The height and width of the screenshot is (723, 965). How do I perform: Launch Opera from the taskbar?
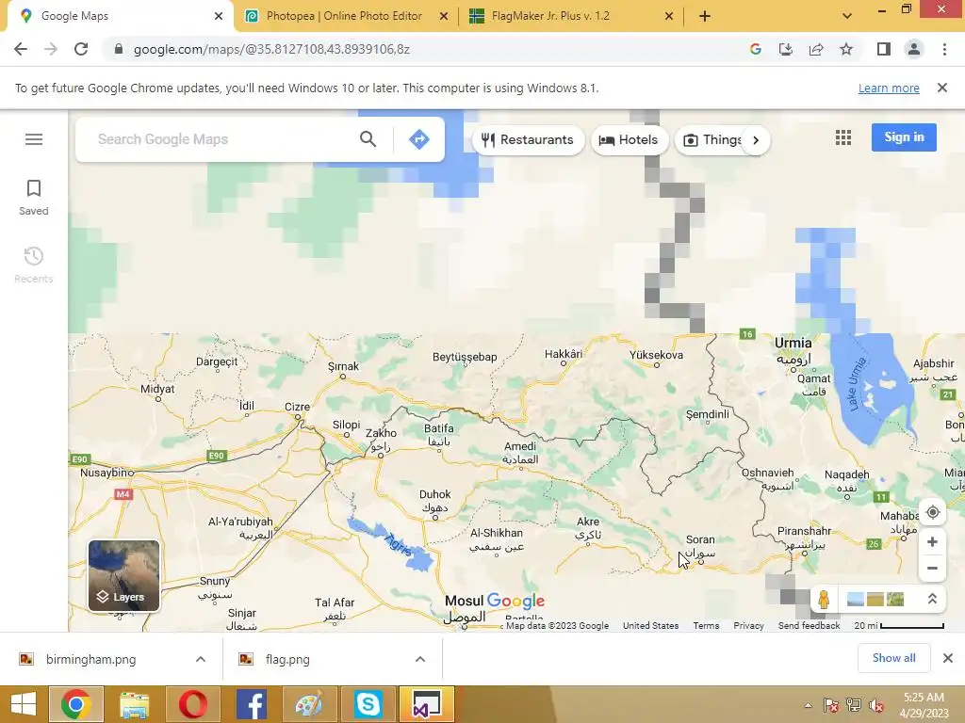pos(192,704)
